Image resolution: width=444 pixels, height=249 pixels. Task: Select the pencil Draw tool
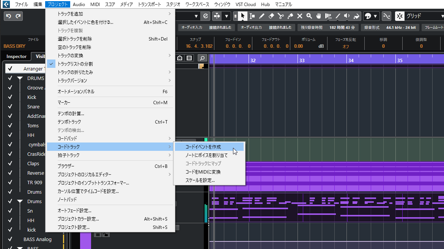click(x=261, y=16)
